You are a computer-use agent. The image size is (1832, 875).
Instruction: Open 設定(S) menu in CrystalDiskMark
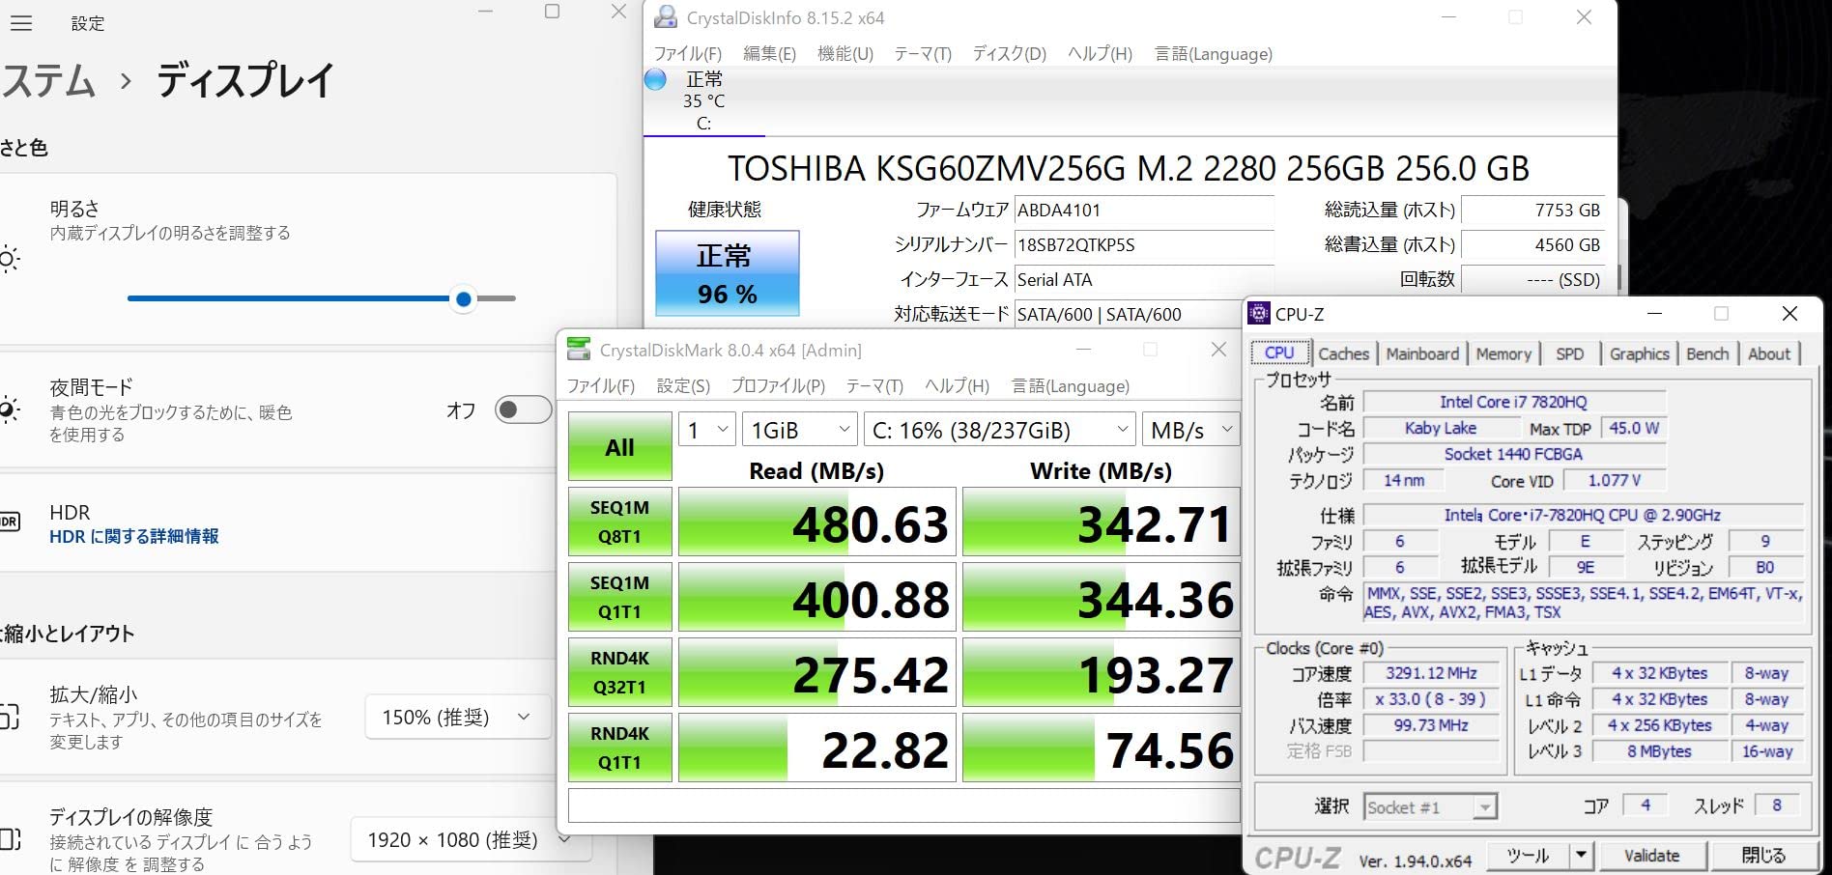point(683,386)
